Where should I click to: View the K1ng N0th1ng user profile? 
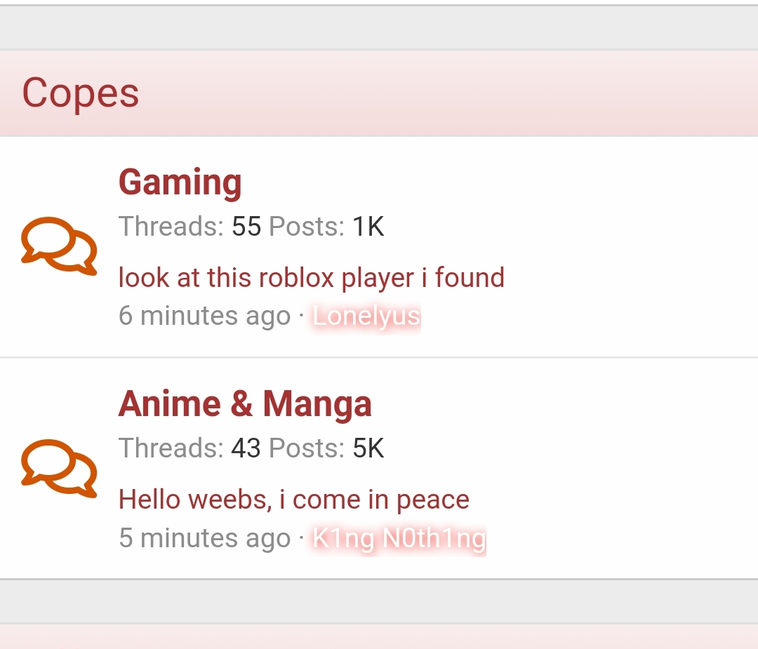click(399, 538)
